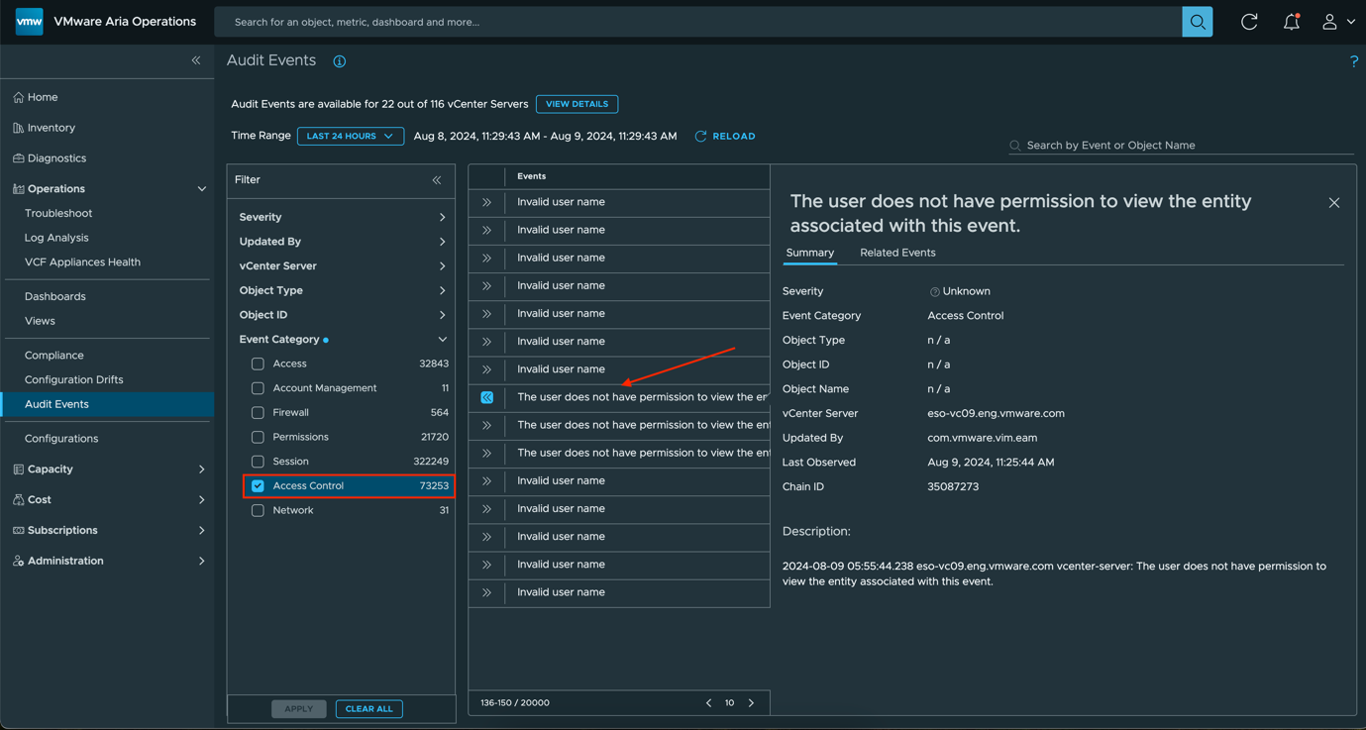Toggle the Account Management checkbox
Viewport: 1366px width, 730px height.
(258, 388)
